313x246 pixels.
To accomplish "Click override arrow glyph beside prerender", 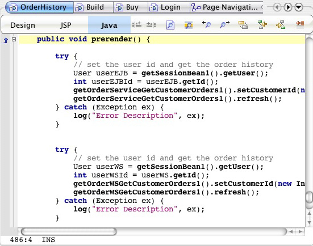I will point(5,40).
